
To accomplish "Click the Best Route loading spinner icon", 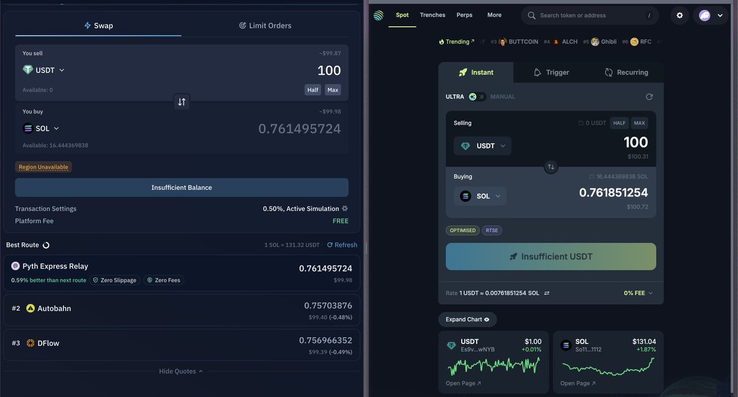I will point(46,245).
